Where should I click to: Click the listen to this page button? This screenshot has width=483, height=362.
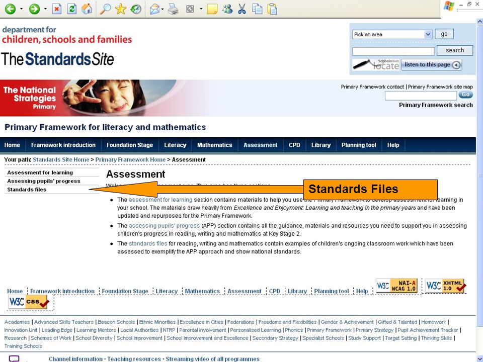[x=431, y=65]
